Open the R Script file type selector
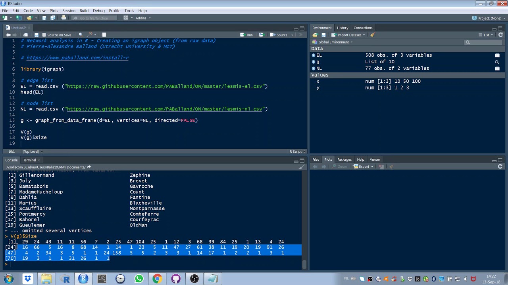Image resolution: width=508 pixels, height=285 pixels. [x=296, y=152]
